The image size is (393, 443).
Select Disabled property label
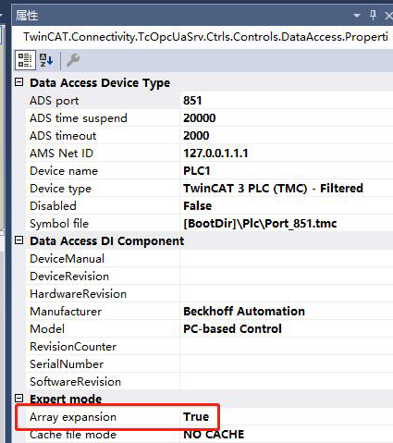tap(53, 206)
